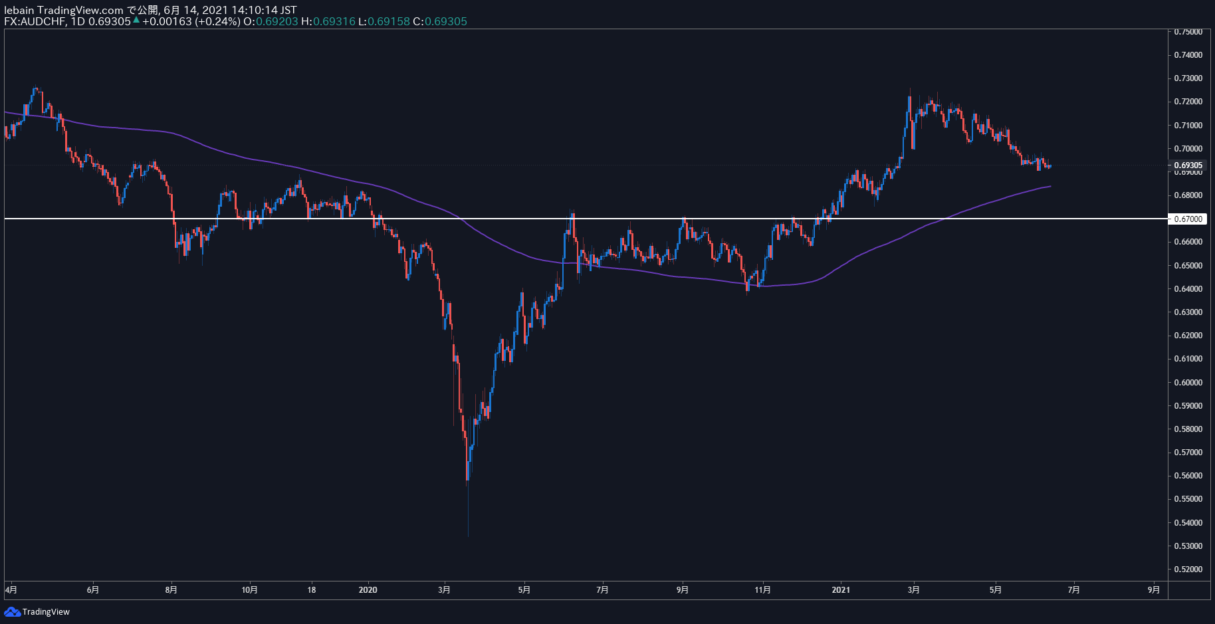Viewport: 1215px width, 624px height.
Task: Click the 0.64000 price axis label
Action: pos(1188,289)
